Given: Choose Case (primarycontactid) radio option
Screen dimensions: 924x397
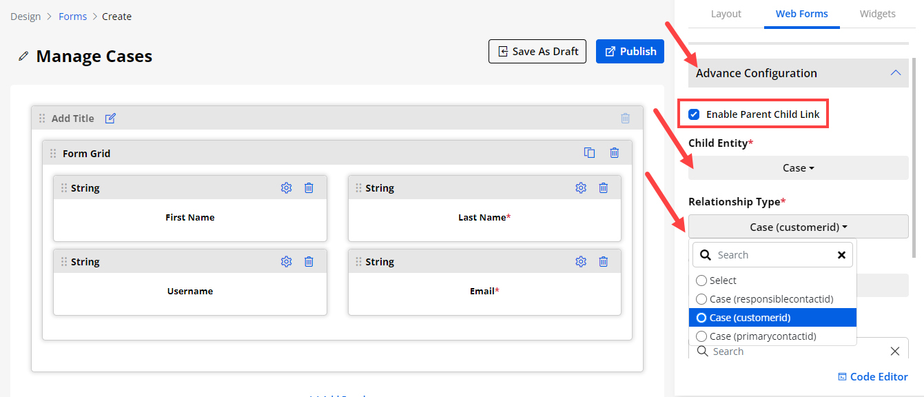Looking at the screenshot, I should 701,336.
